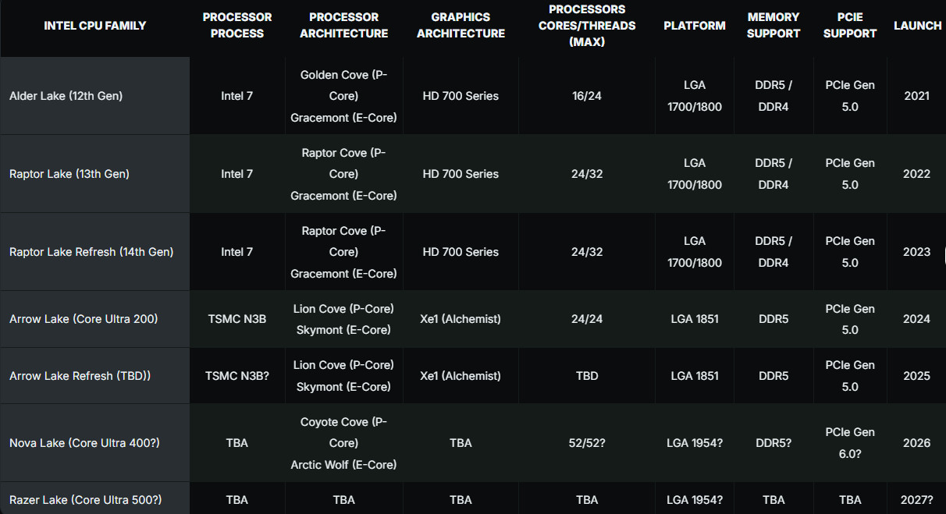Select the PCIe Gen 6.0? cell
Image resolution: width=946 pixels, height=514 pixels.
pos(850,443)
